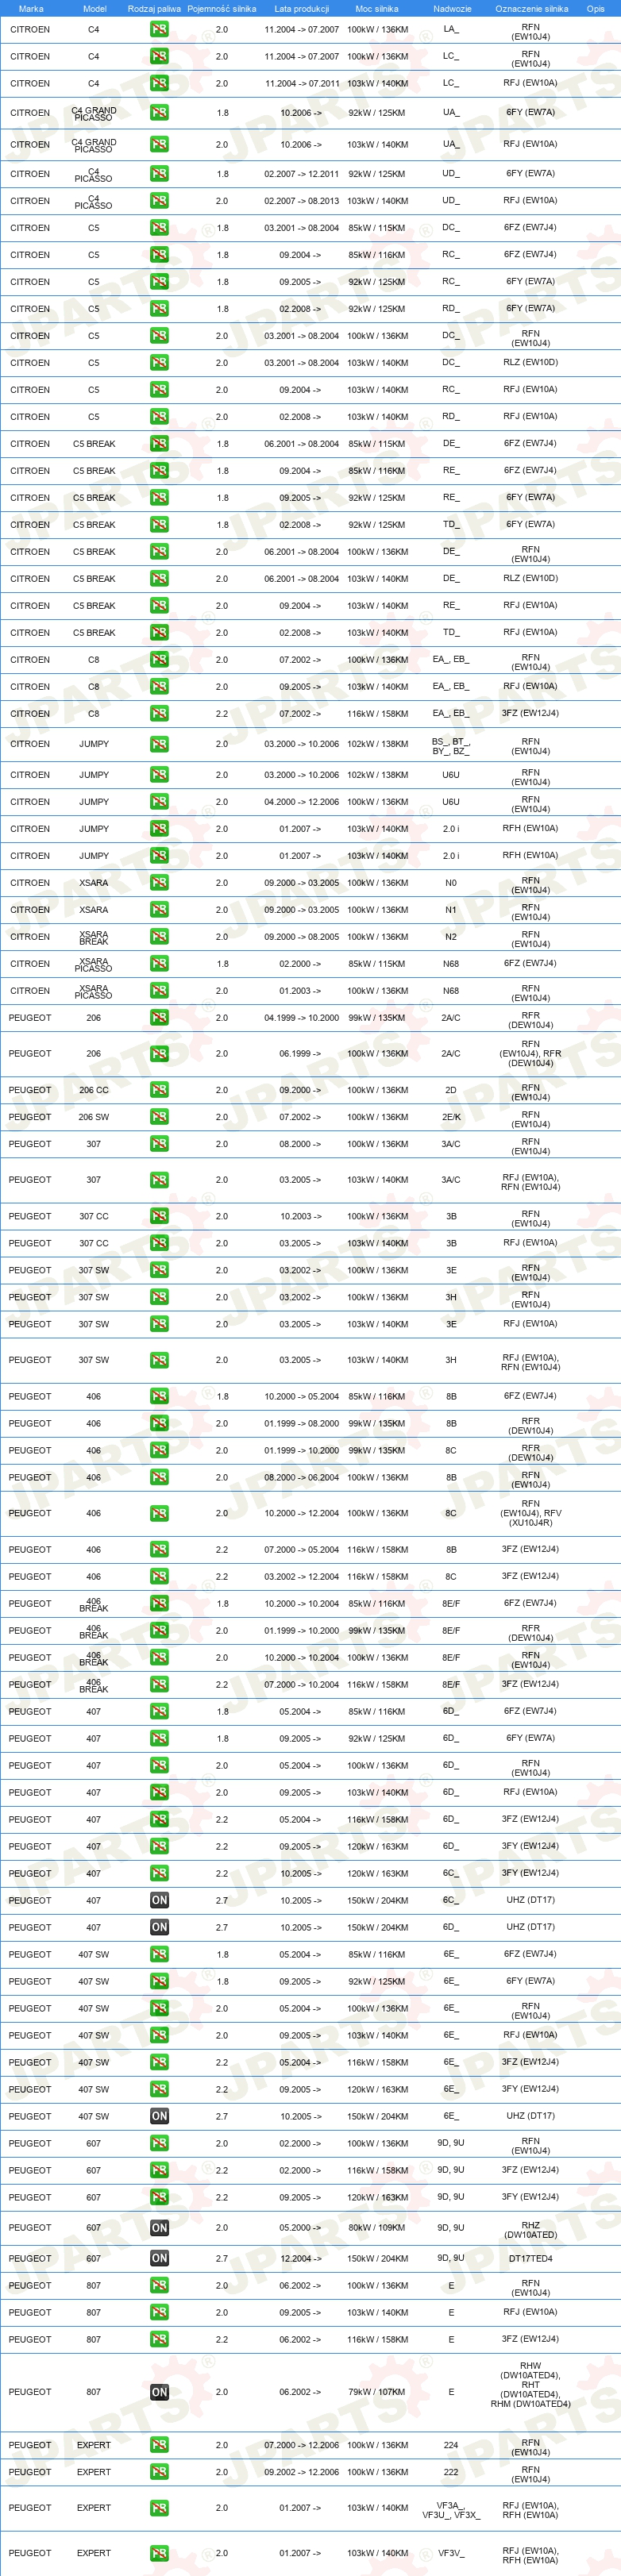The width and height of the screenshot is (621, 2576).
Task: Click petrol icon in Peugeot 307 CC 10.2003 row
Action: point(159,1216)
